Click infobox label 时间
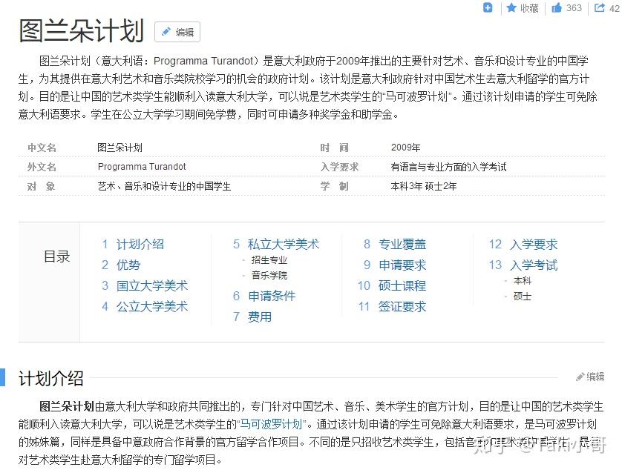This screenshot has height=470, width=622. (x=335, y=148)
